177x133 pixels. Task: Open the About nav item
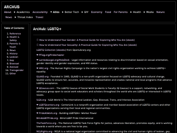(x=8, y=12)
